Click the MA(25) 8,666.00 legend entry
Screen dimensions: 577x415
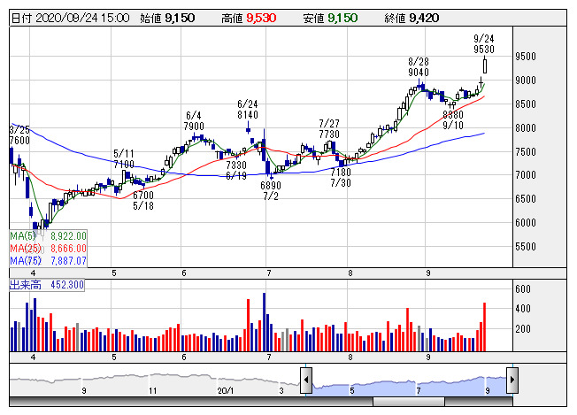pyautogui.click(x=48, y=249)
